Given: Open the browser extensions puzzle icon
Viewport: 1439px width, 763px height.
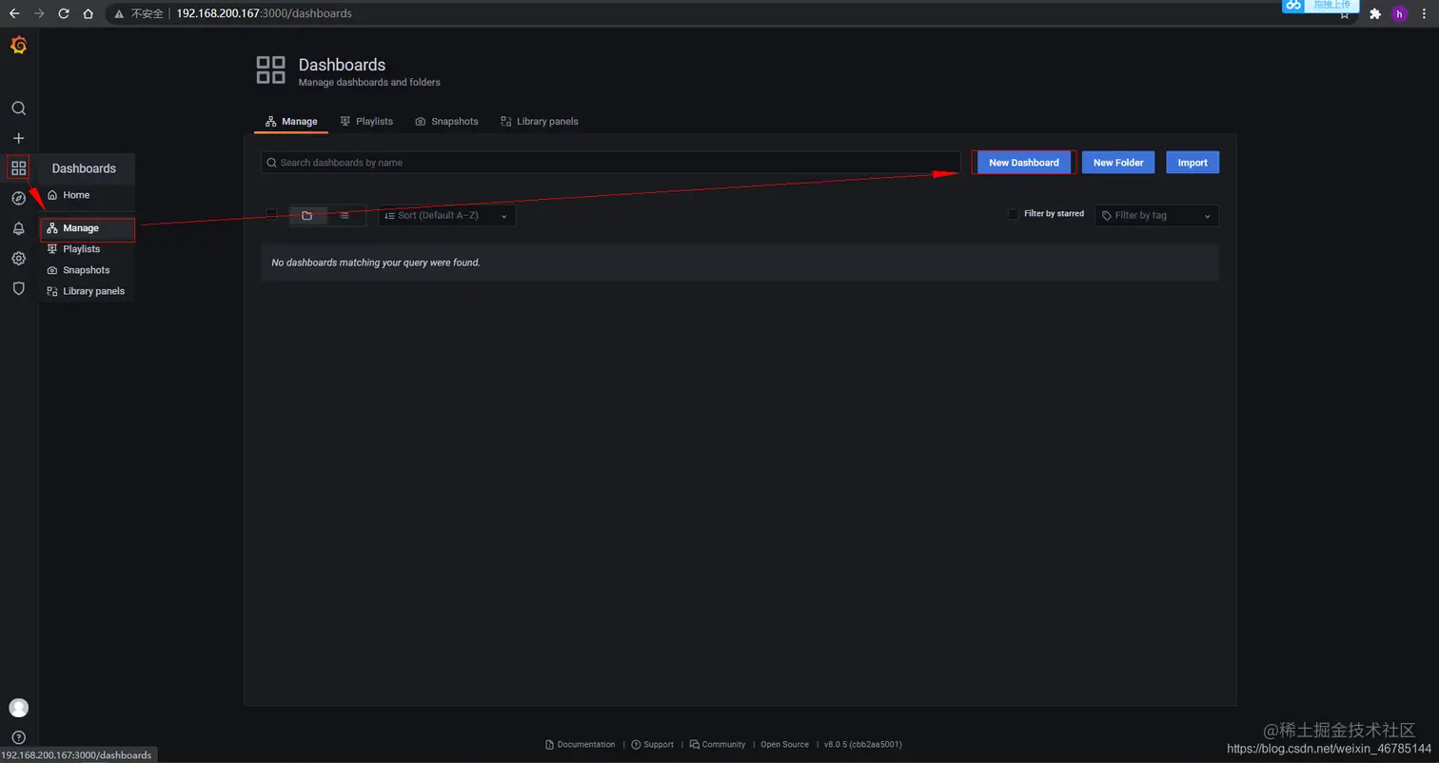Looking at the screenshot, I should pos(1374,13).
